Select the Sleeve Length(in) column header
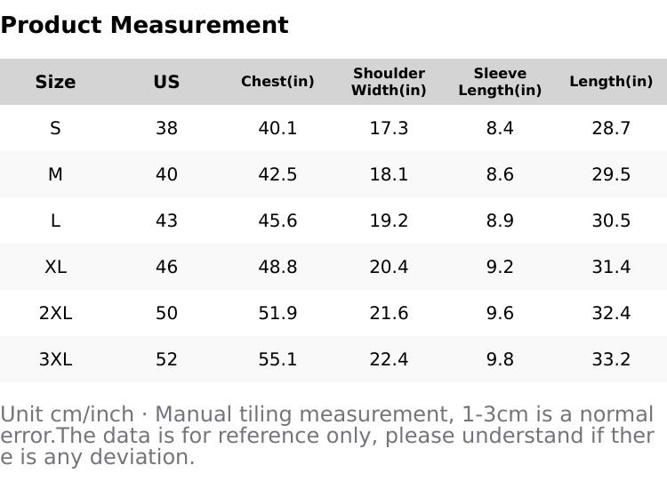The width and height of the screenshot is (667, 489). click(x=500, y=82)
